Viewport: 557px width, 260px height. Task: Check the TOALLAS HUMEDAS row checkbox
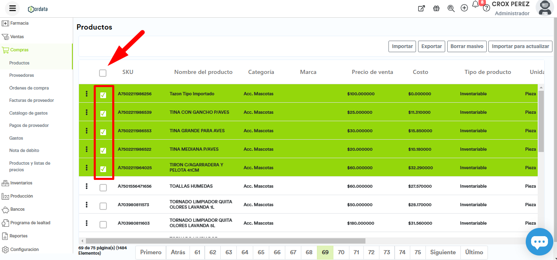pyautogui.click(x=103, y=187)
